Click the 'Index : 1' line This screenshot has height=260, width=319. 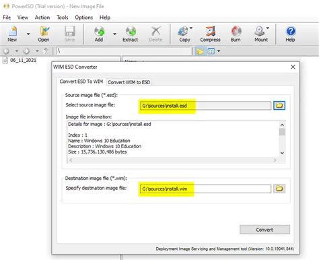click(77, 135)
